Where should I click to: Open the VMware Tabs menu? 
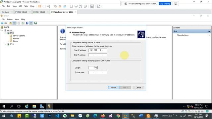point(26,6)
